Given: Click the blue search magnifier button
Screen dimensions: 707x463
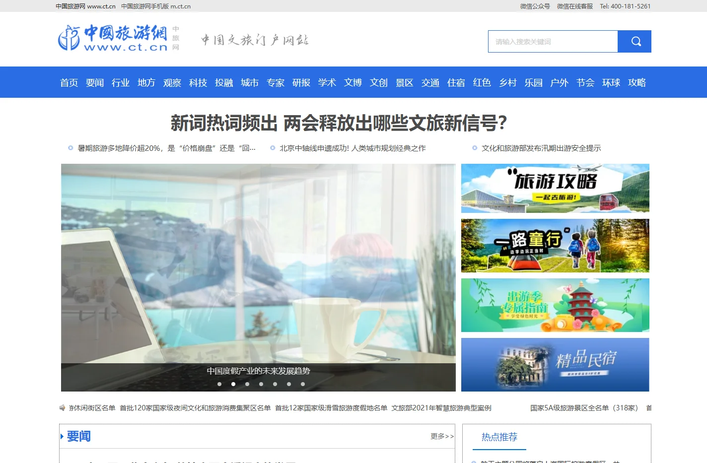Looking at the screenshot, I should 635,42.
